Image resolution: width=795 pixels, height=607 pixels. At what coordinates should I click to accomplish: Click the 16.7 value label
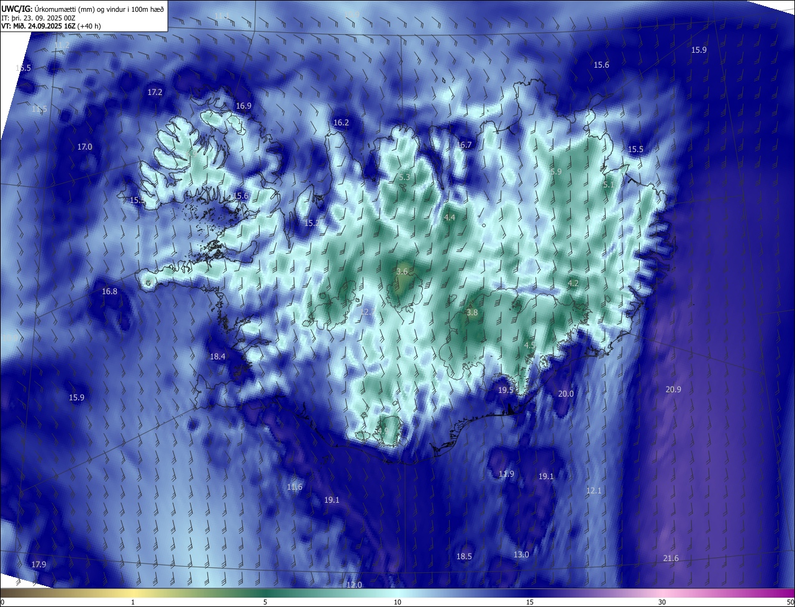(464, 145)
